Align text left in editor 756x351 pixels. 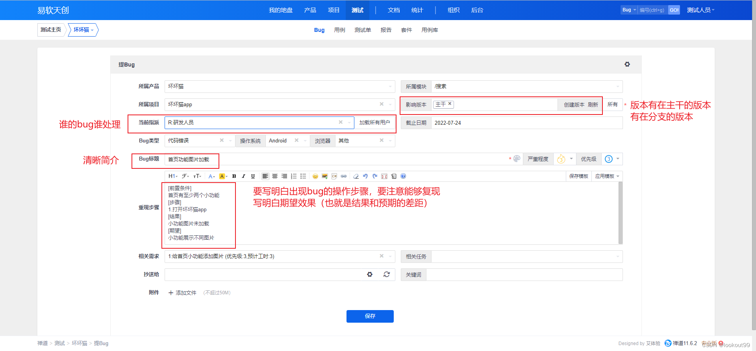tap(265, 176)
